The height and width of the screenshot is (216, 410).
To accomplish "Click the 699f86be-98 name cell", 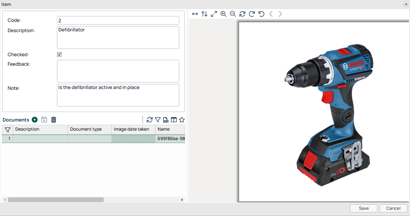I will (170, 139).
